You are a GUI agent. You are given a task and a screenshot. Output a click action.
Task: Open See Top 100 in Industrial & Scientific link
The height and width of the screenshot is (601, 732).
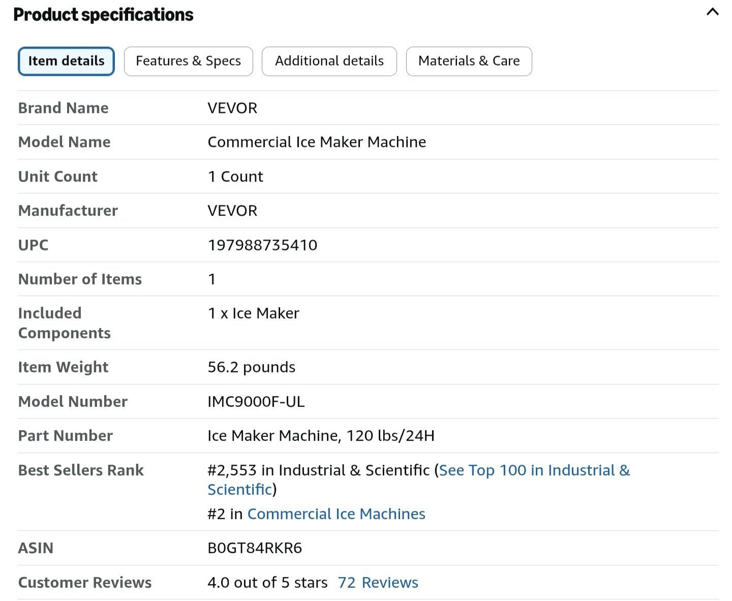pyautogui.click(x=419, y=480)
